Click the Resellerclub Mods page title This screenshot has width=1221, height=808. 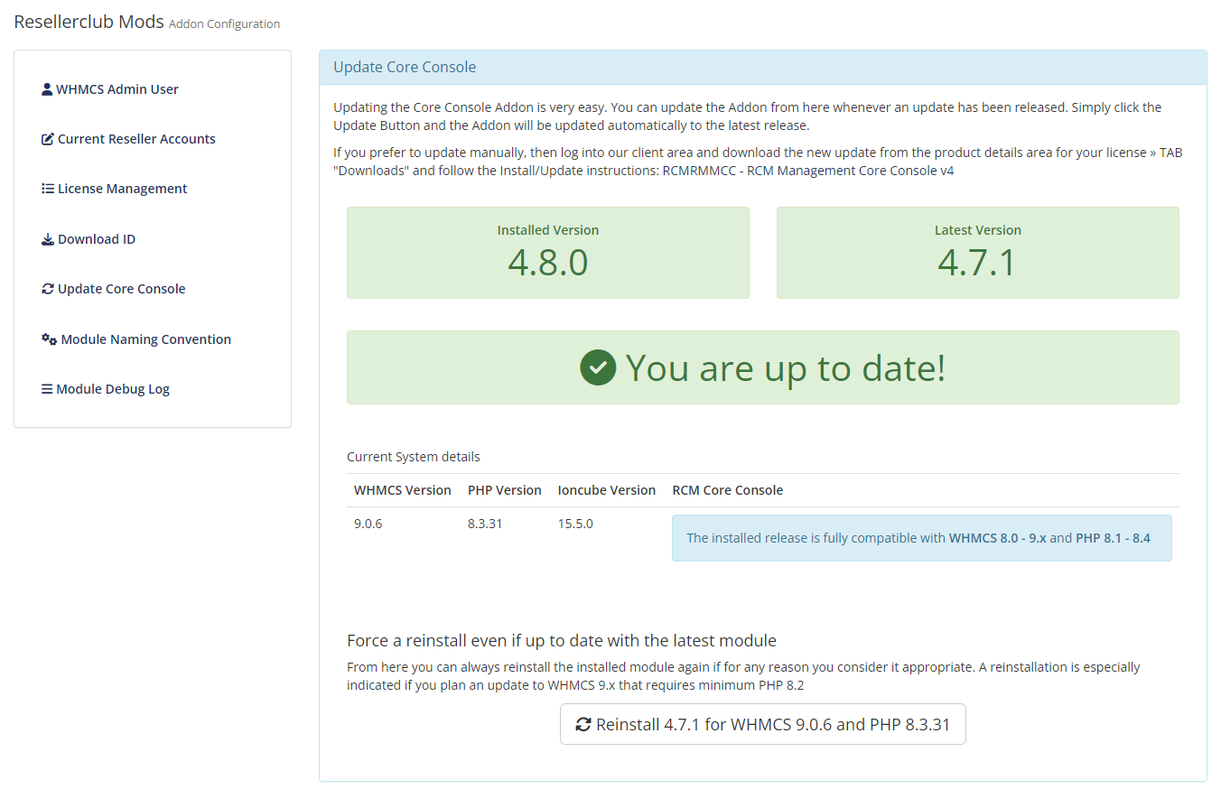click(x=89, y=21)
